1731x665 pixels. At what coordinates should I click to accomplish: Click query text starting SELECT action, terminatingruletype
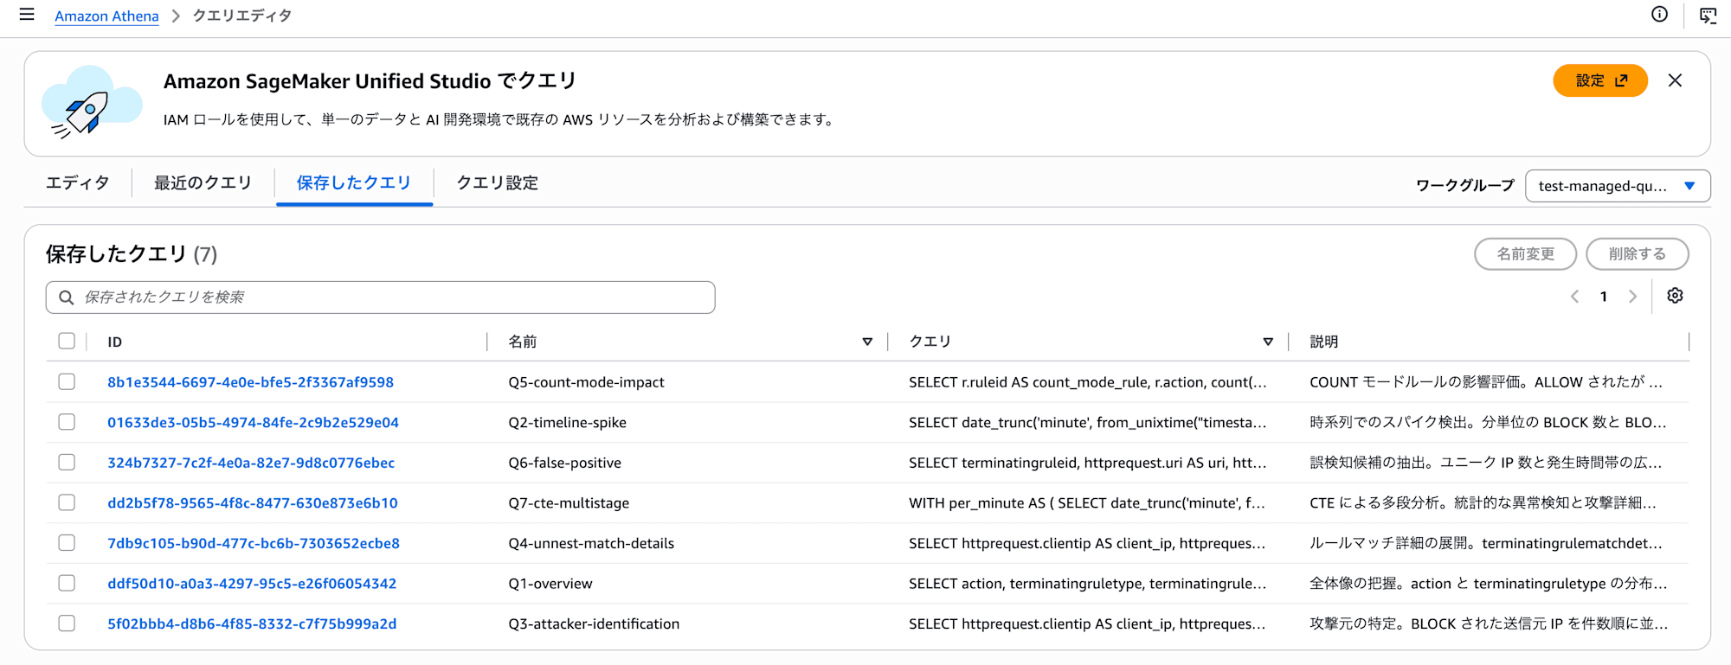1087,584
